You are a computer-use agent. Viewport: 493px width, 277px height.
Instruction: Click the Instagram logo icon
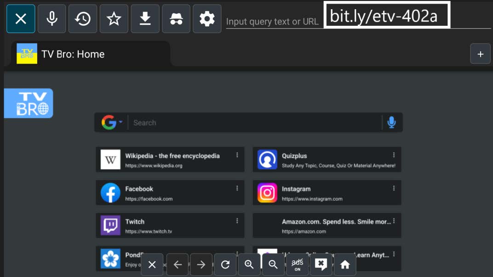[x=267, y=193]
